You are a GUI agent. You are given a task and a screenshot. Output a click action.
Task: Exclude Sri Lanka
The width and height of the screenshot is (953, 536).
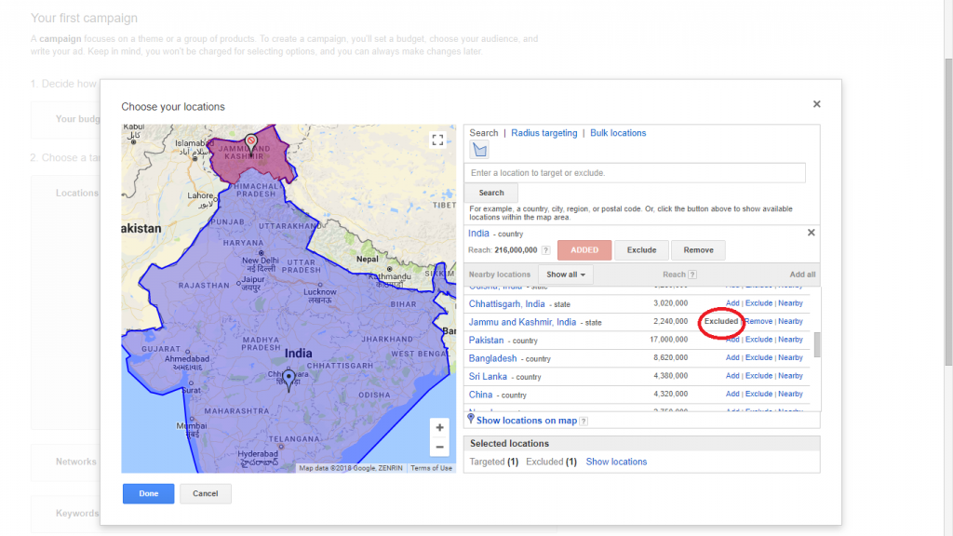point(758,376)
